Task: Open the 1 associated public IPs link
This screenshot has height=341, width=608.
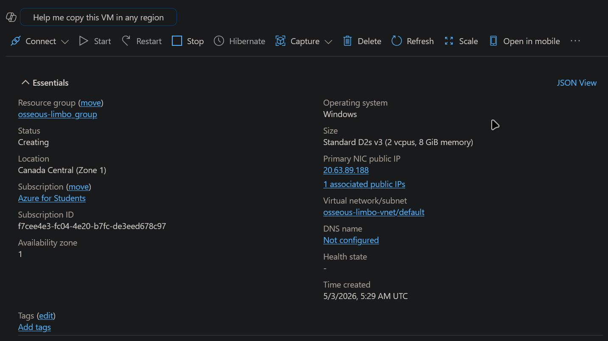Action: coord(364,184)
